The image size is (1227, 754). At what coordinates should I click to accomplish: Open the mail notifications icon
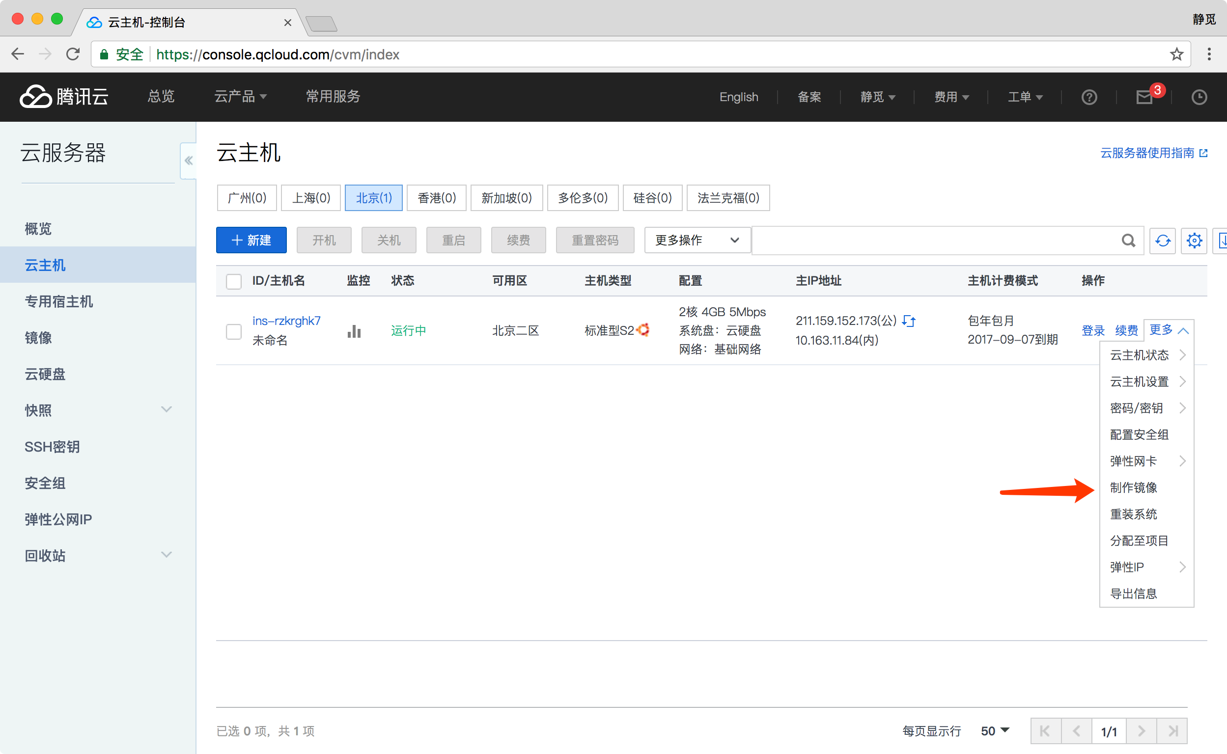tap(1144, 97)
